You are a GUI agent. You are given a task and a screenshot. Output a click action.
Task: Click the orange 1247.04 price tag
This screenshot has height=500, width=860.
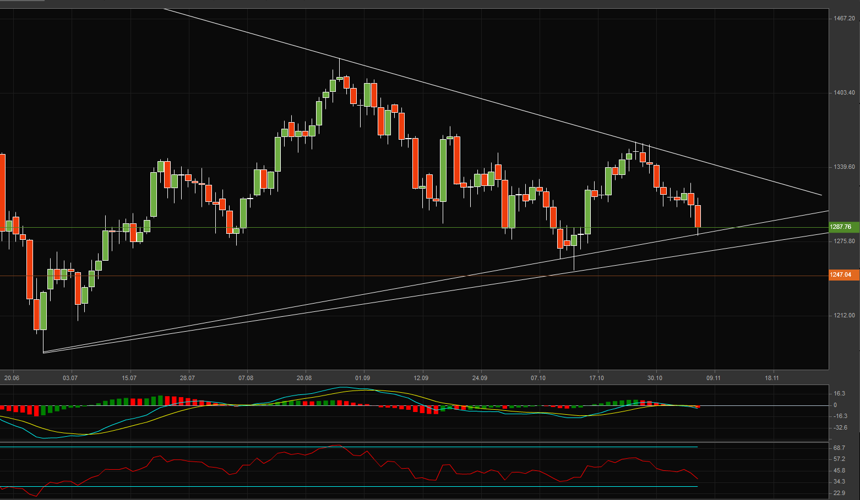click(x=841, y=274)
